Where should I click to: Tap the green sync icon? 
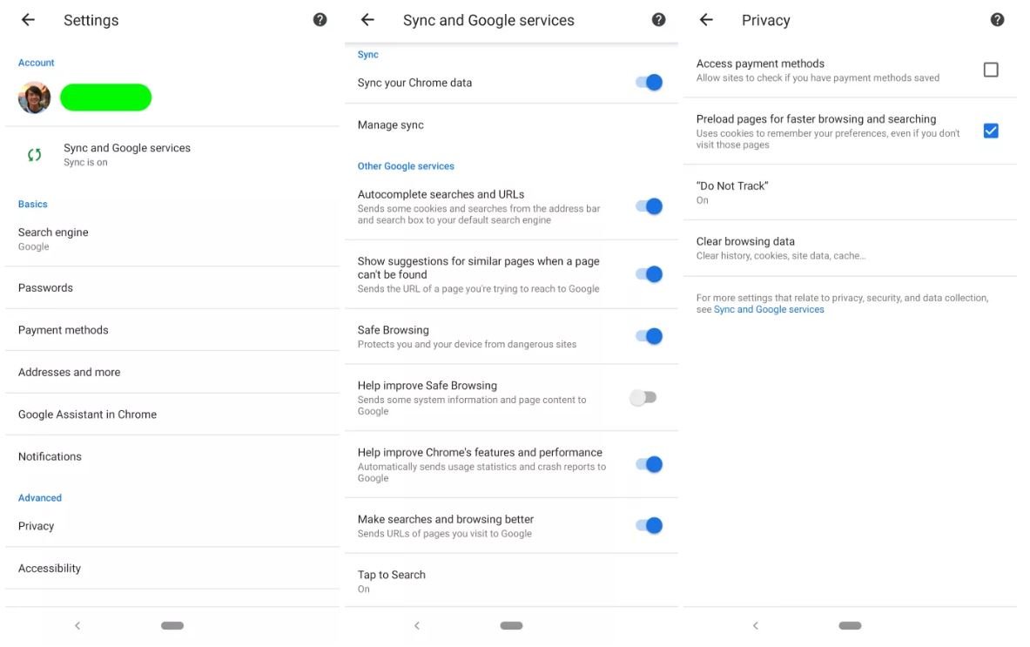coord(35,155)
